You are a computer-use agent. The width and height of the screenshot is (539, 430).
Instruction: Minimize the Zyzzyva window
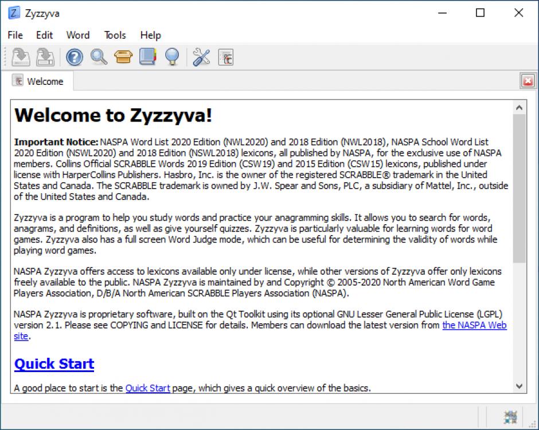coord(443,13)
